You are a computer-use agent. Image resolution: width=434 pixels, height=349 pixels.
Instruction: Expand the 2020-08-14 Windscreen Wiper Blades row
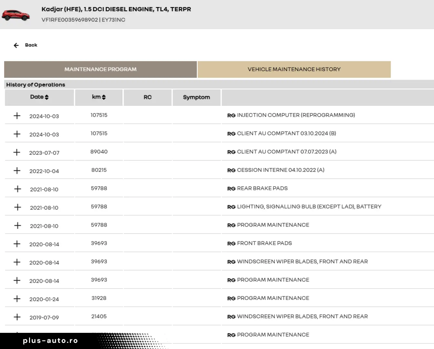click(x=17, y=262)
